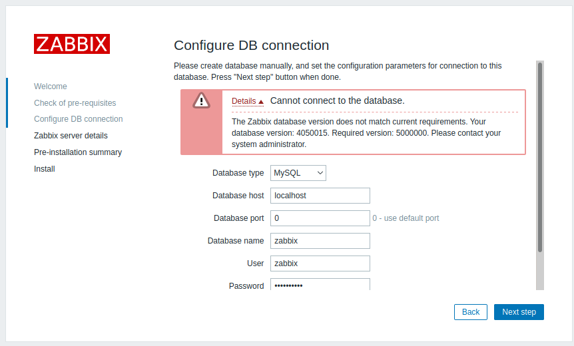
Task: Focus the Database host field
Action: click(x=320, y=196)
